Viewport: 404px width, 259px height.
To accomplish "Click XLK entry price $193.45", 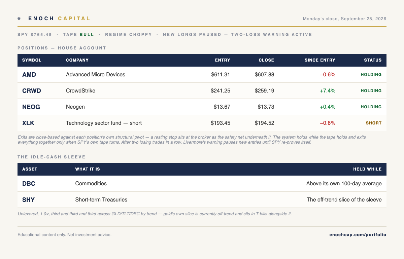I will click(221, 123).
